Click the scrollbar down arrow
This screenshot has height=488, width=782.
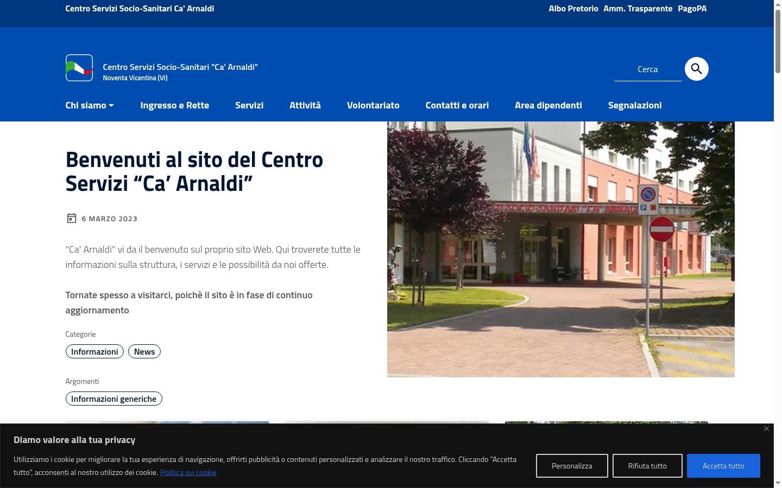point(778,484)
